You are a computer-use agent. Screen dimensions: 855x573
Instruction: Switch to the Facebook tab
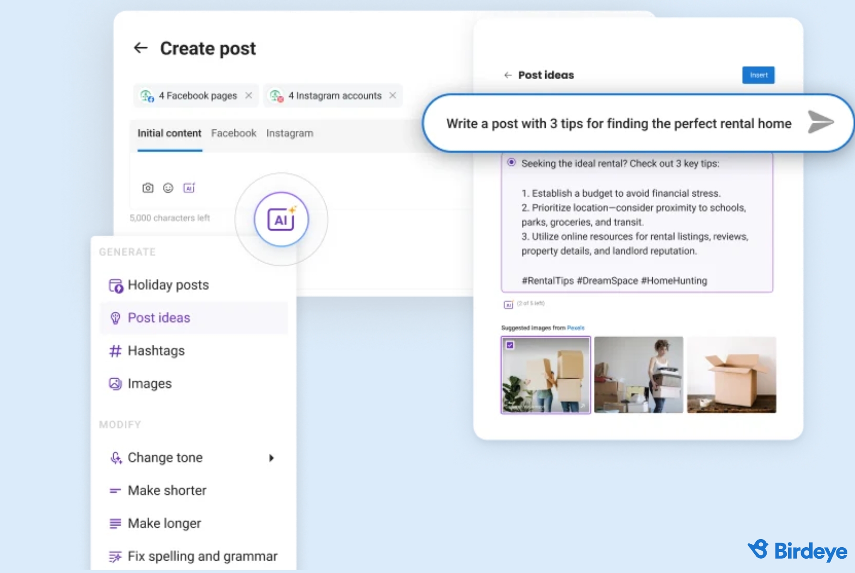coord(233,133)
